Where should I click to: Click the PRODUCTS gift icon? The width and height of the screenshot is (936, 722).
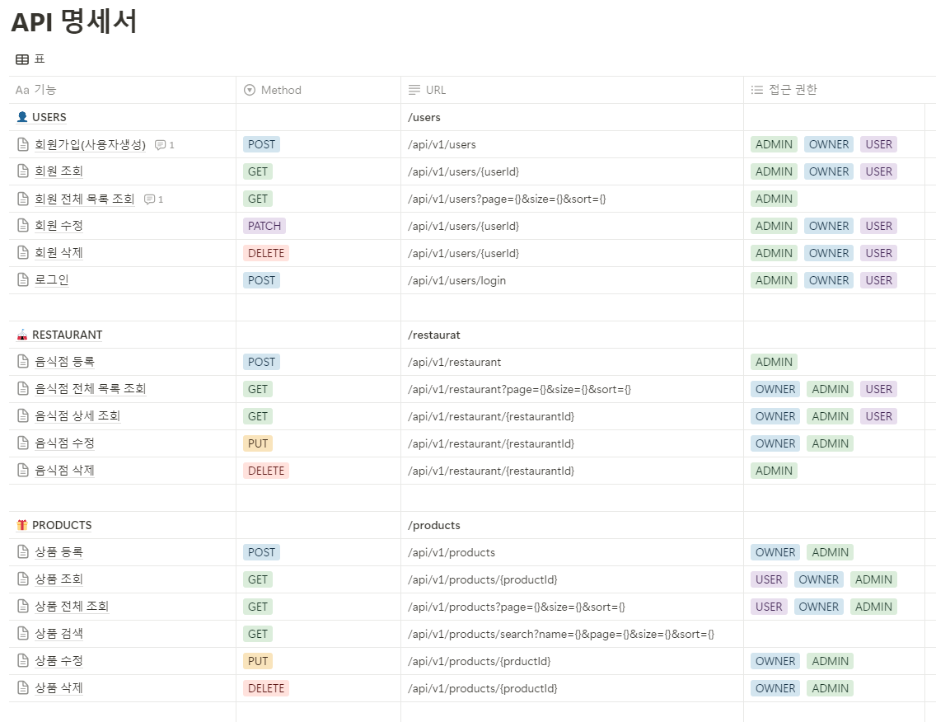click(22, 525)
